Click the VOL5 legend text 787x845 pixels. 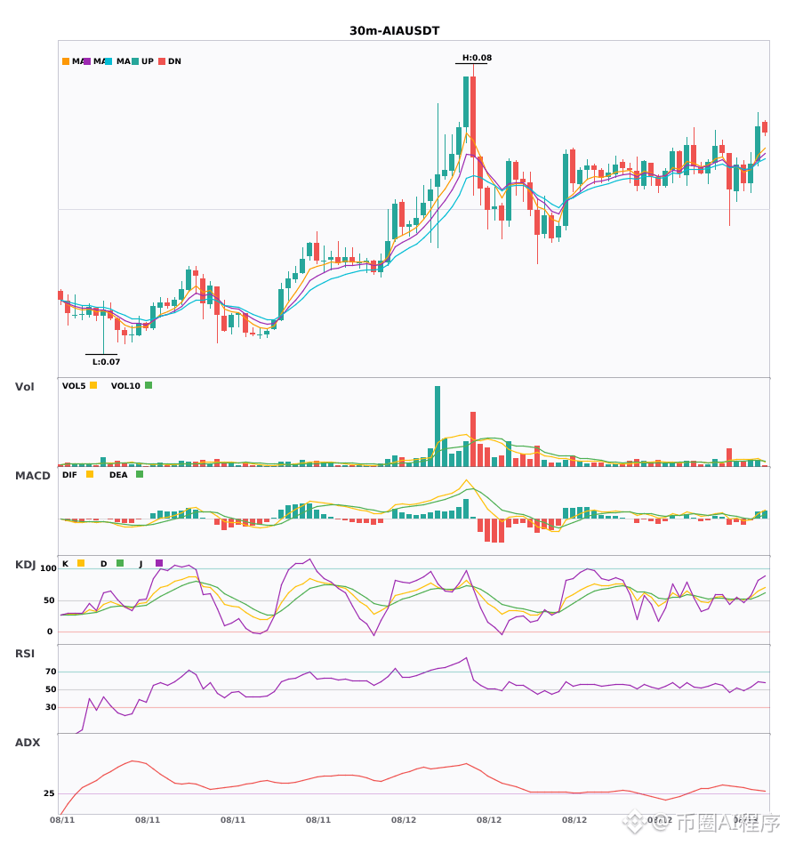point(74,386)
